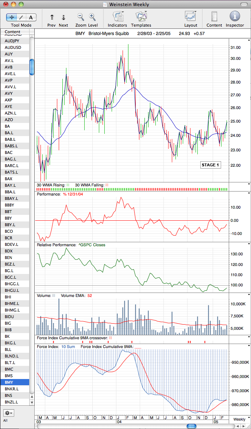Click chart scroll left arrow
Viewport: 251px width, 429px height.
click(238, 426)
